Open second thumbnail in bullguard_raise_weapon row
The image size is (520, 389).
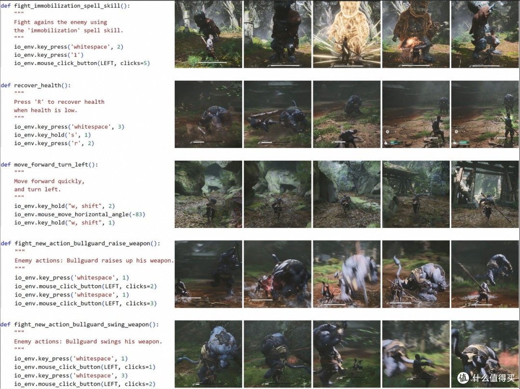click(278, 274)
